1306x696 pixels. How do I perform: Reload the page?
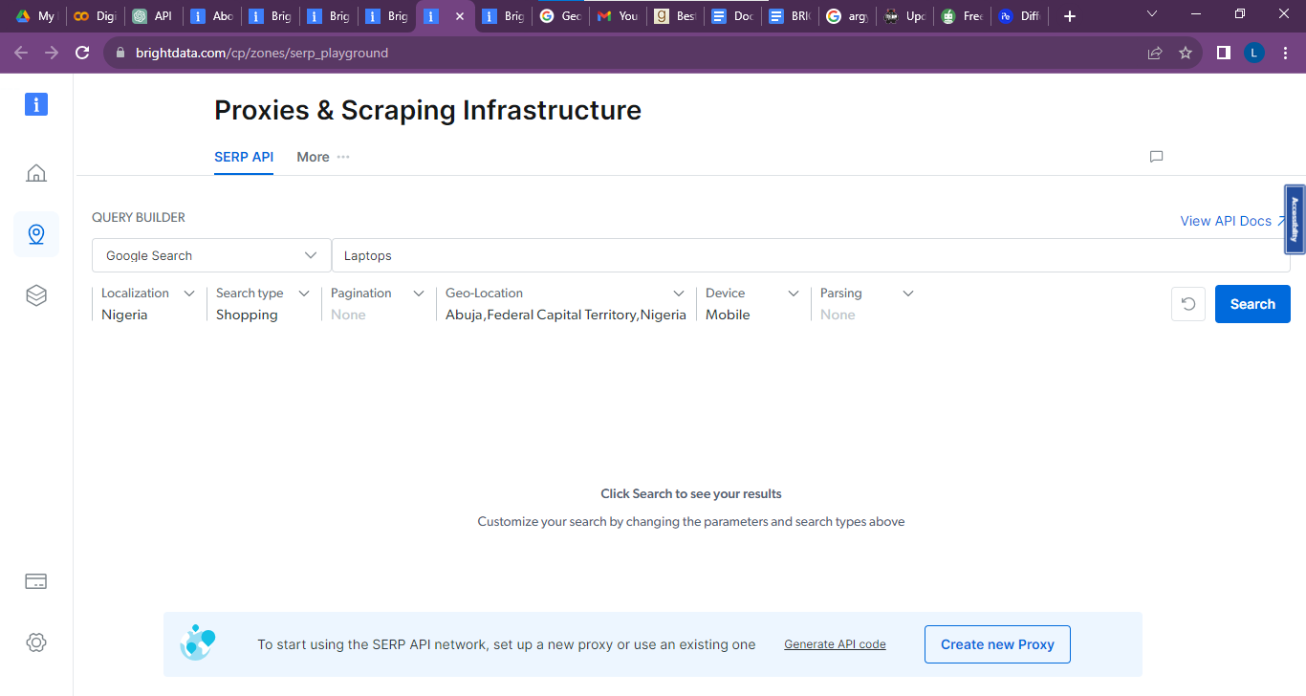(x=82, y=53)
